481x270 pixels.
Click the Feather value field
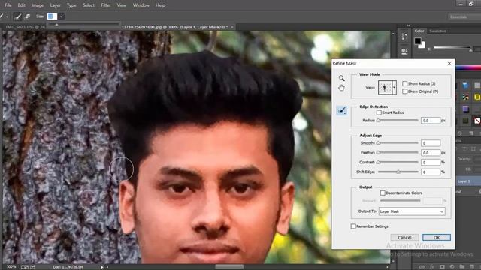point(431,152)
